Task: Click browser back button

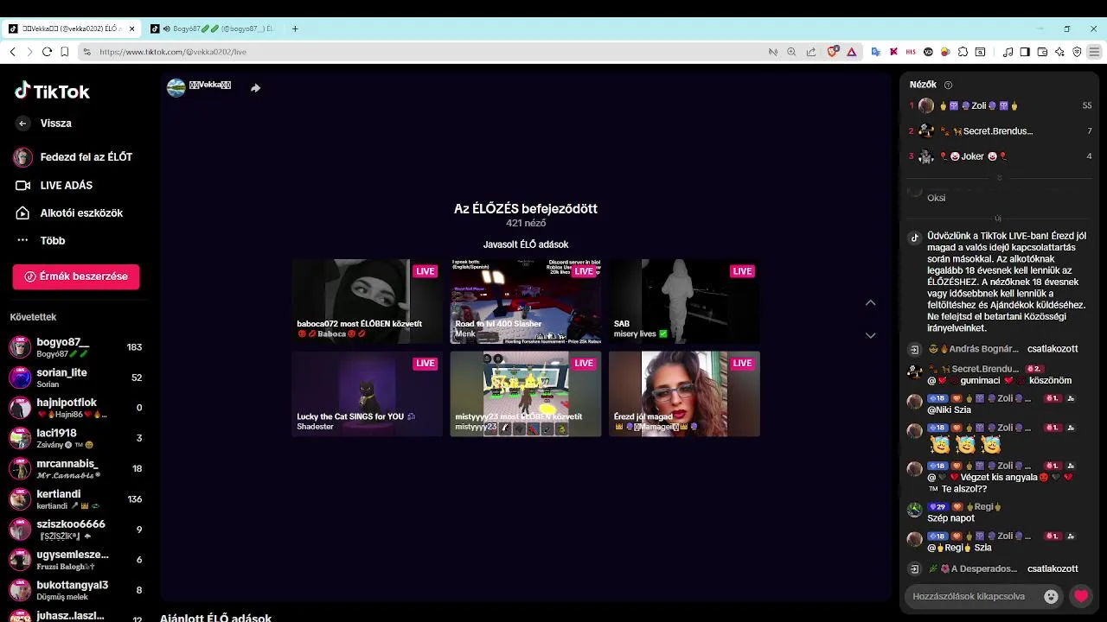Action: [12, 52]
